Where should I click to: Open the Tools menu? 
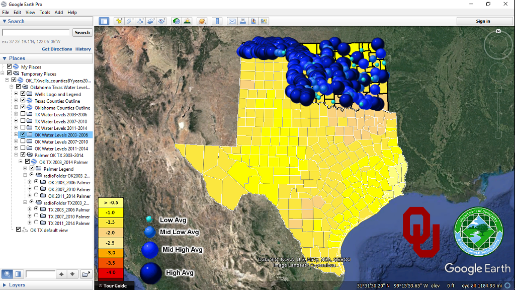click(x=45, y=13)
